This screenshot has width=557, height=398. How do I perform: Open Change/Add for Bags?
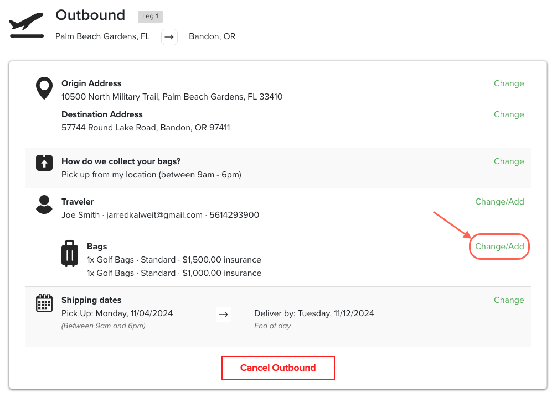(499, 247)
